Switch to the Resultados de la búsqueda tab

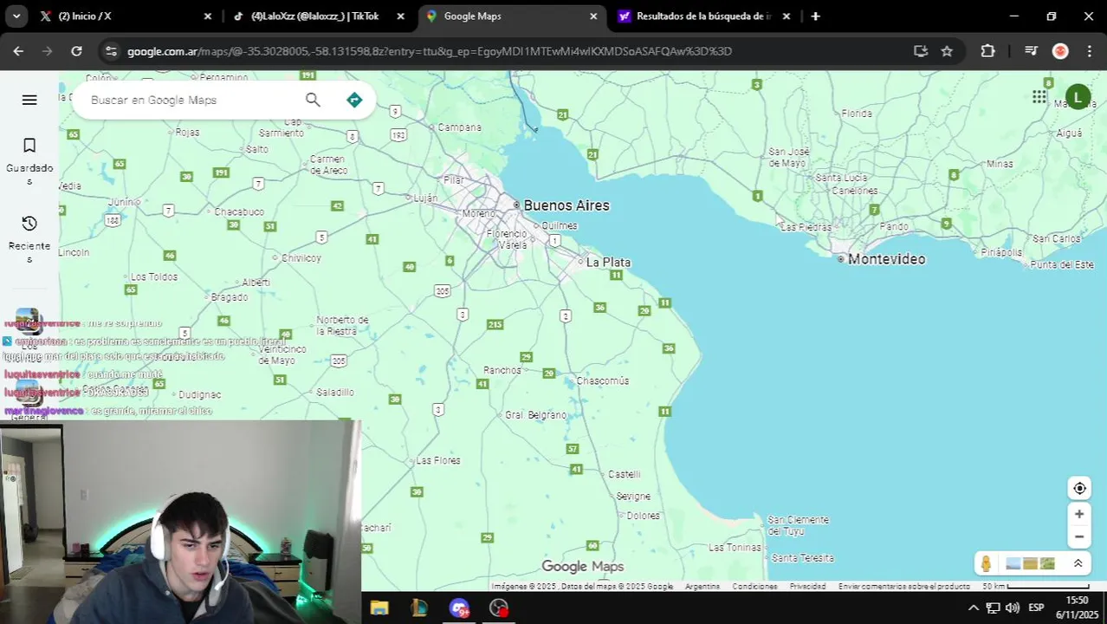(703, 16)
